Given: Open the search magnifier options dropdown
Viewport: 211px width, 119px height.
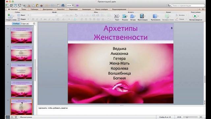Looking at the screenshot, I should click(x=169, y=6).
